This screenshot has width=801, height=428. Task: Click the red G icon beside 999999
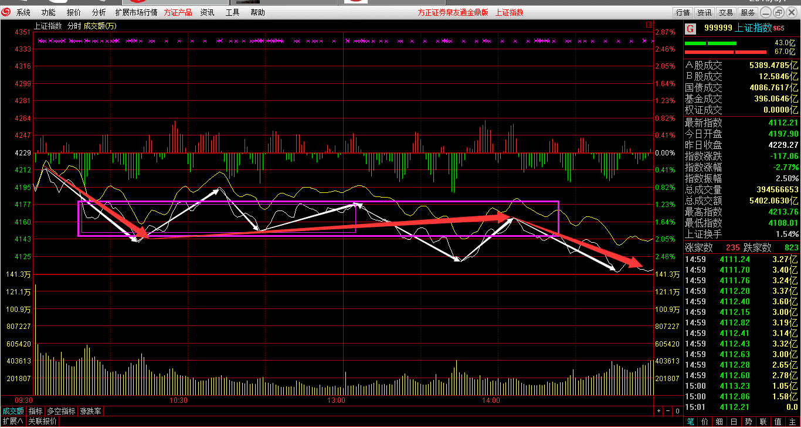[x=690, y=28]
